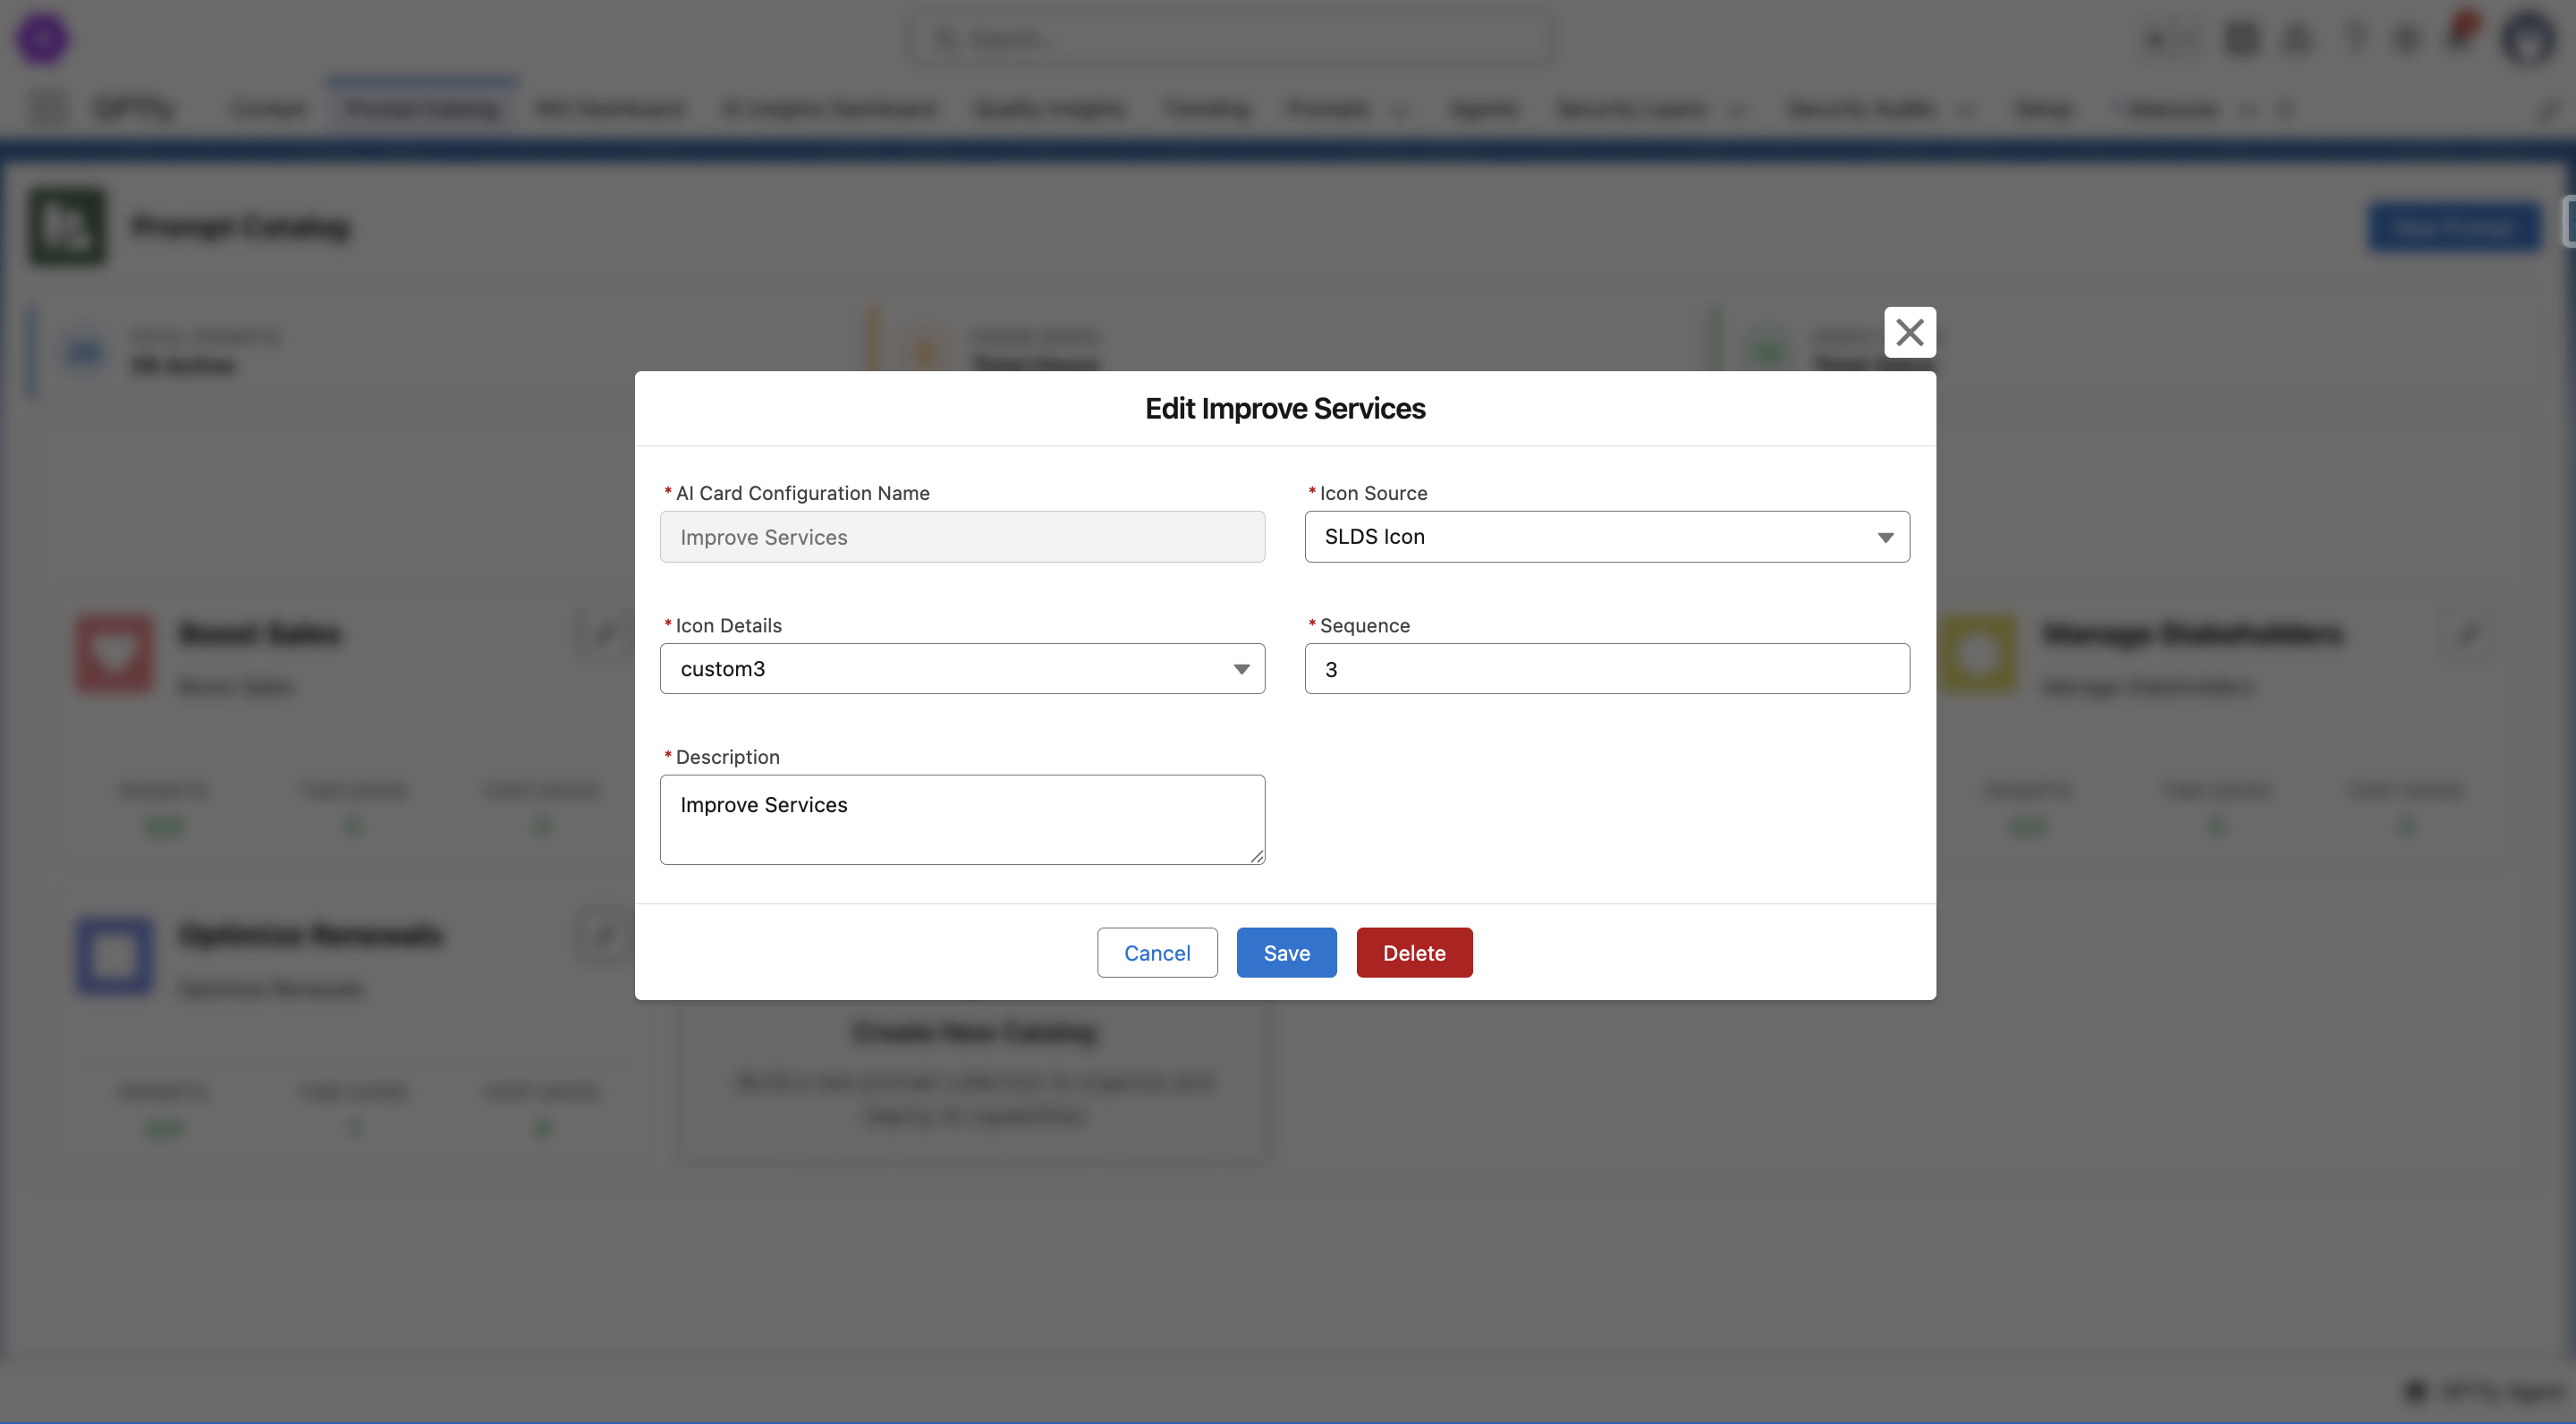The image size is (2576, 1424).
Task: Click the Boost Sales red heart icon
Action: tap(115, 654)
